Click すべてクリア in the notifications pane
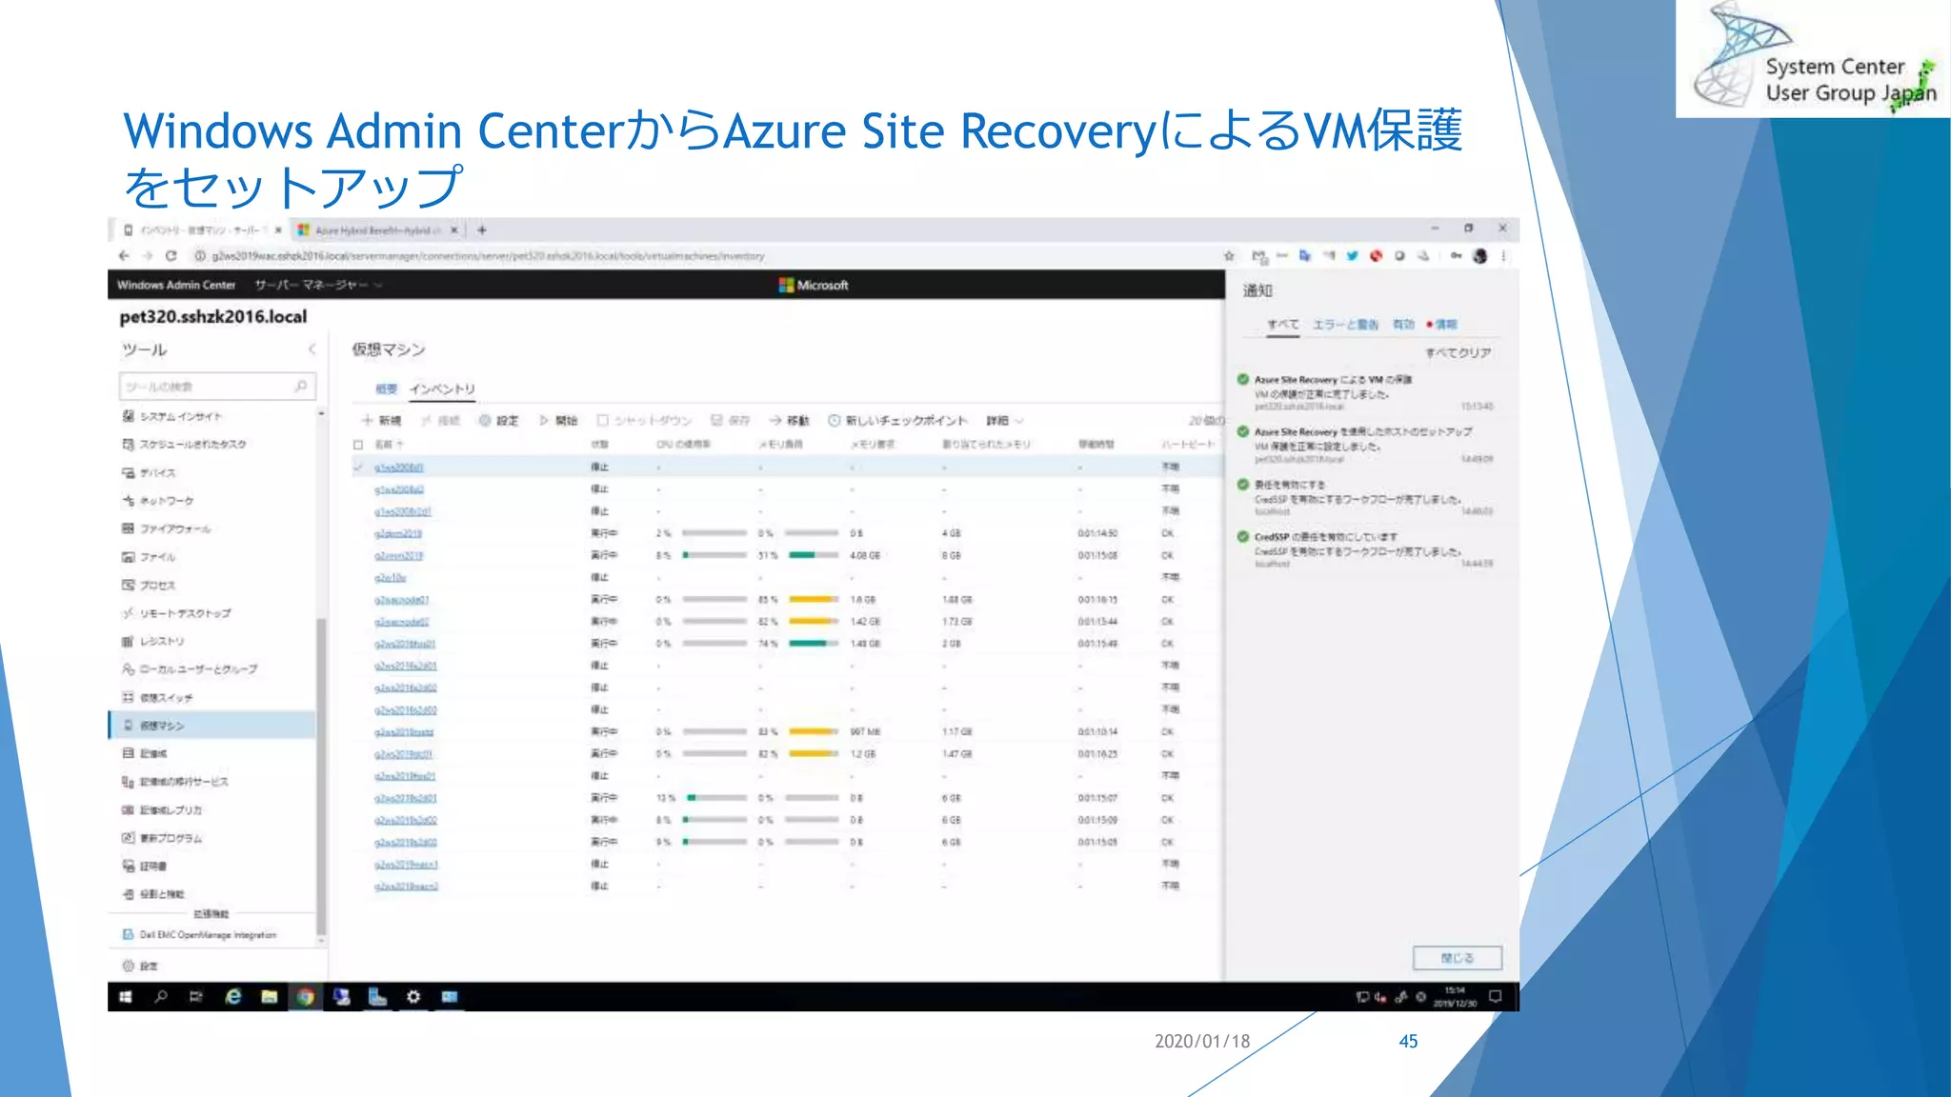This screenshot has height=1097, width=1951. tap(1458, 352)
